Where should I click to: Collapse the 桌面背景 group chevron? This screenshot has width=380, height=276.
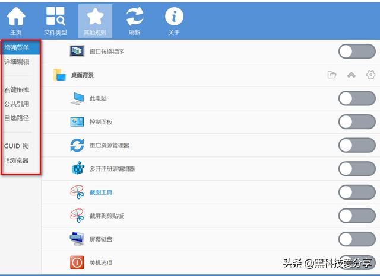point(351,75)
